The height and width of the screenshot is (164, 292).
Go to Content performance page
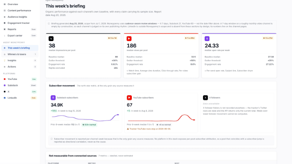coord(20,10)
